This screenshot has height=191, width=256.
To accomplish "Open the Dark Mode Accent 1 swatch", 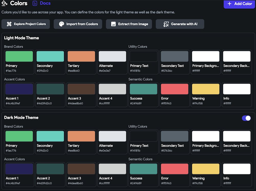I will point(19,169).
